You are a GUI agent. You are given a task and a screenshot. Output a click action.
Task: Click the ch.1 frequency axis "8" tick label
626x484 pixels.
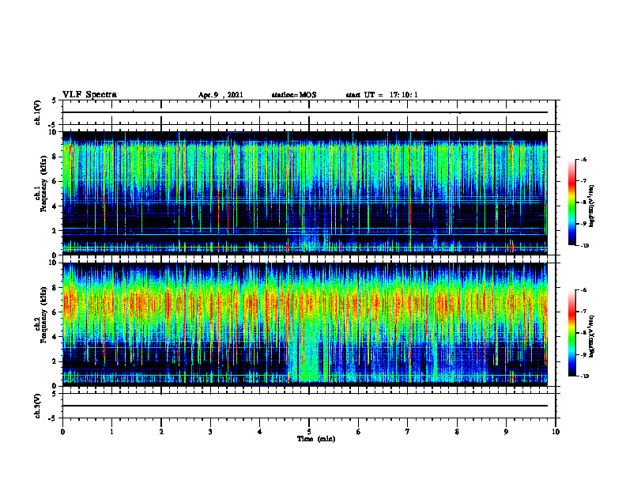point(55,157)
